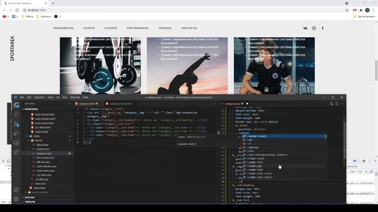Open the Edit menu in VS Code
378x212 pixels.
29,97
